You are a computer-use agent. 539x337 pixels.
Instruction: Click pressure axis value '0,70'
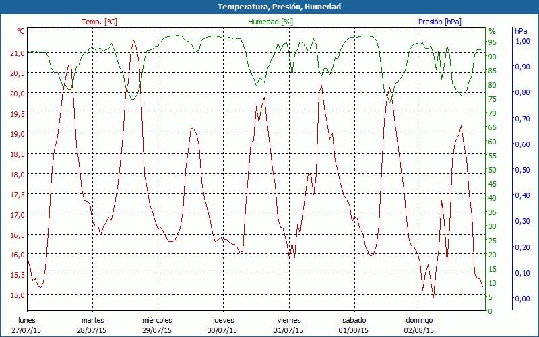[x=522, y=119]
